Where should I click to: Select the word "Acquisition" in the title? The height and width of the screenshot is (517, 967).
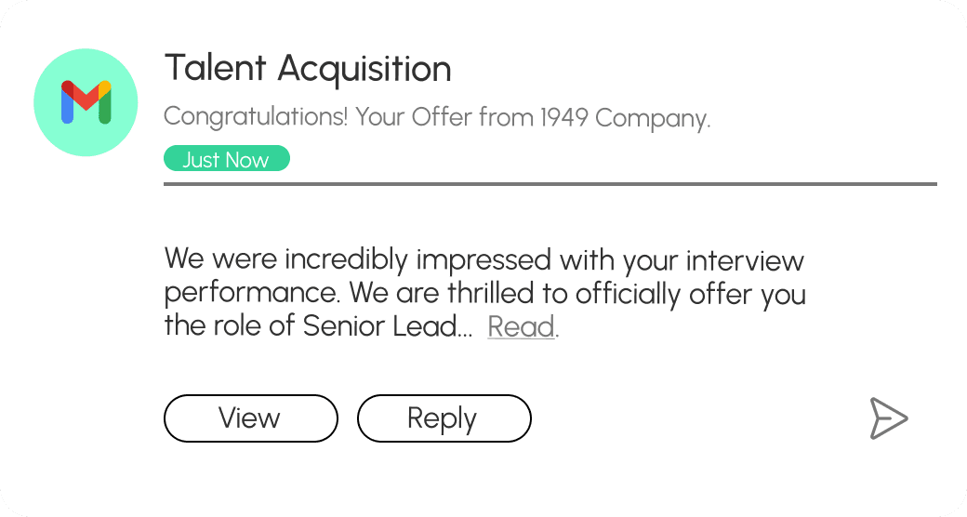click(365, 69)
